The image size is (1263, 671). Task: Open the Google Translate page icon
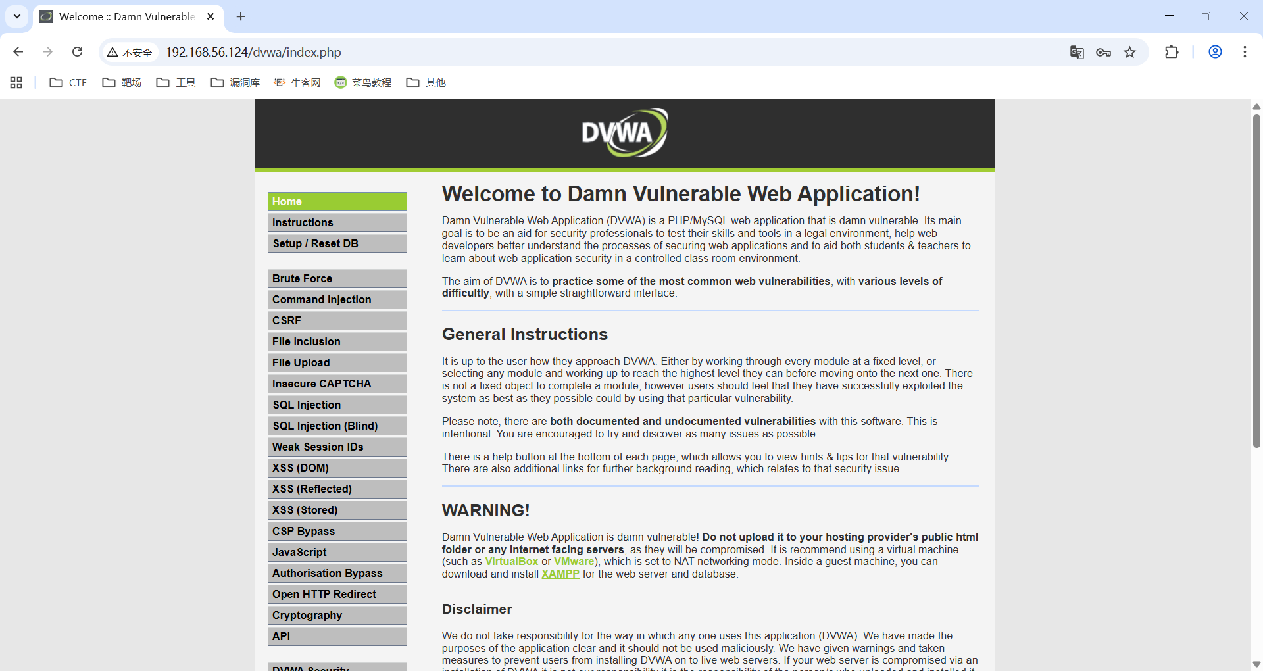click(x=1077, y=52)
